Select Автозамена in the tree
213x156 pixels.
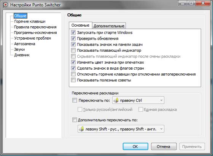(x=25, y=44)
